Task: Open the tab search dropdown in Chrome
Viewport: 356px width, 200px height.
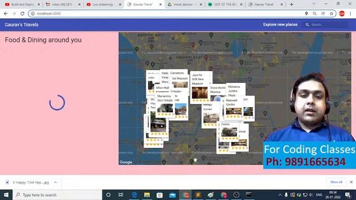Action: [x=314, y=4]
